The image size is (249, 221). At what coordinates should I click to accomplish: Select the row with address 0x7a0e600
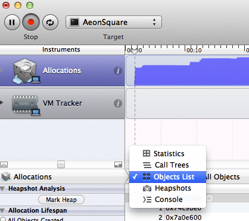click(186, 217)
